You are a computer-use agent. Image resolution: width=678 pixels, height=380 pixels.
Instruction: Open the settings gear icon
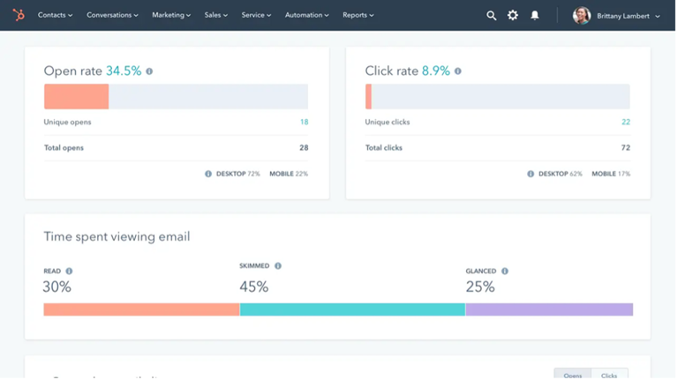click(x=515, y=16)
